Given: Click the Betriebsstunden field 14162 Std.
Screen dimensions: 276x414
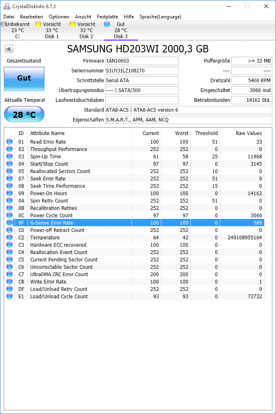Looking at the screenshot, I should (252, 100).
